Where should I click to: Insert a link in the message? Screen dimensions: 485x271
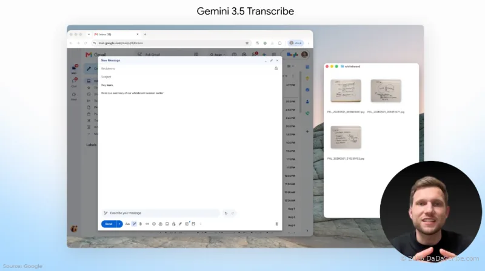(x=147, y=224)
